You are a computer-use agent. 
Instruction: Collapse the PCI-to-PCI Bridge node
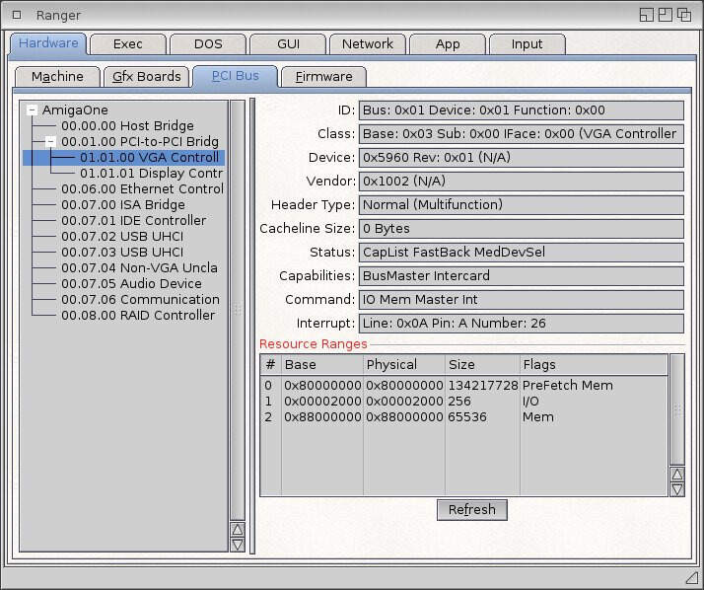click(x=51, y=142)
